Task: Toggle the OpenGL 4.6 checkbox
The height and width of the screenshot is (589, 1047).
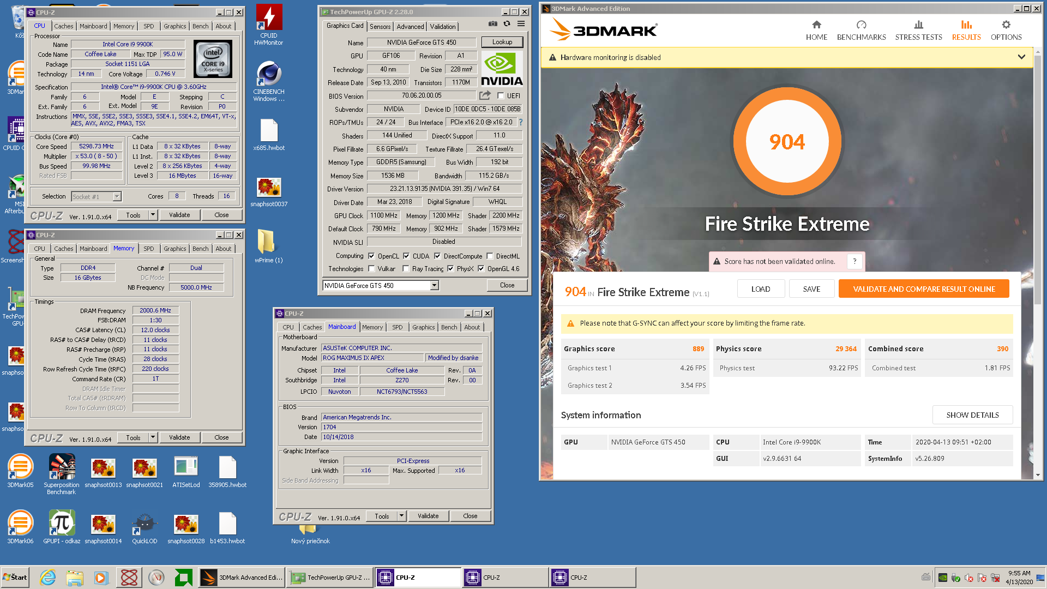Action: [x=481, y=268]
